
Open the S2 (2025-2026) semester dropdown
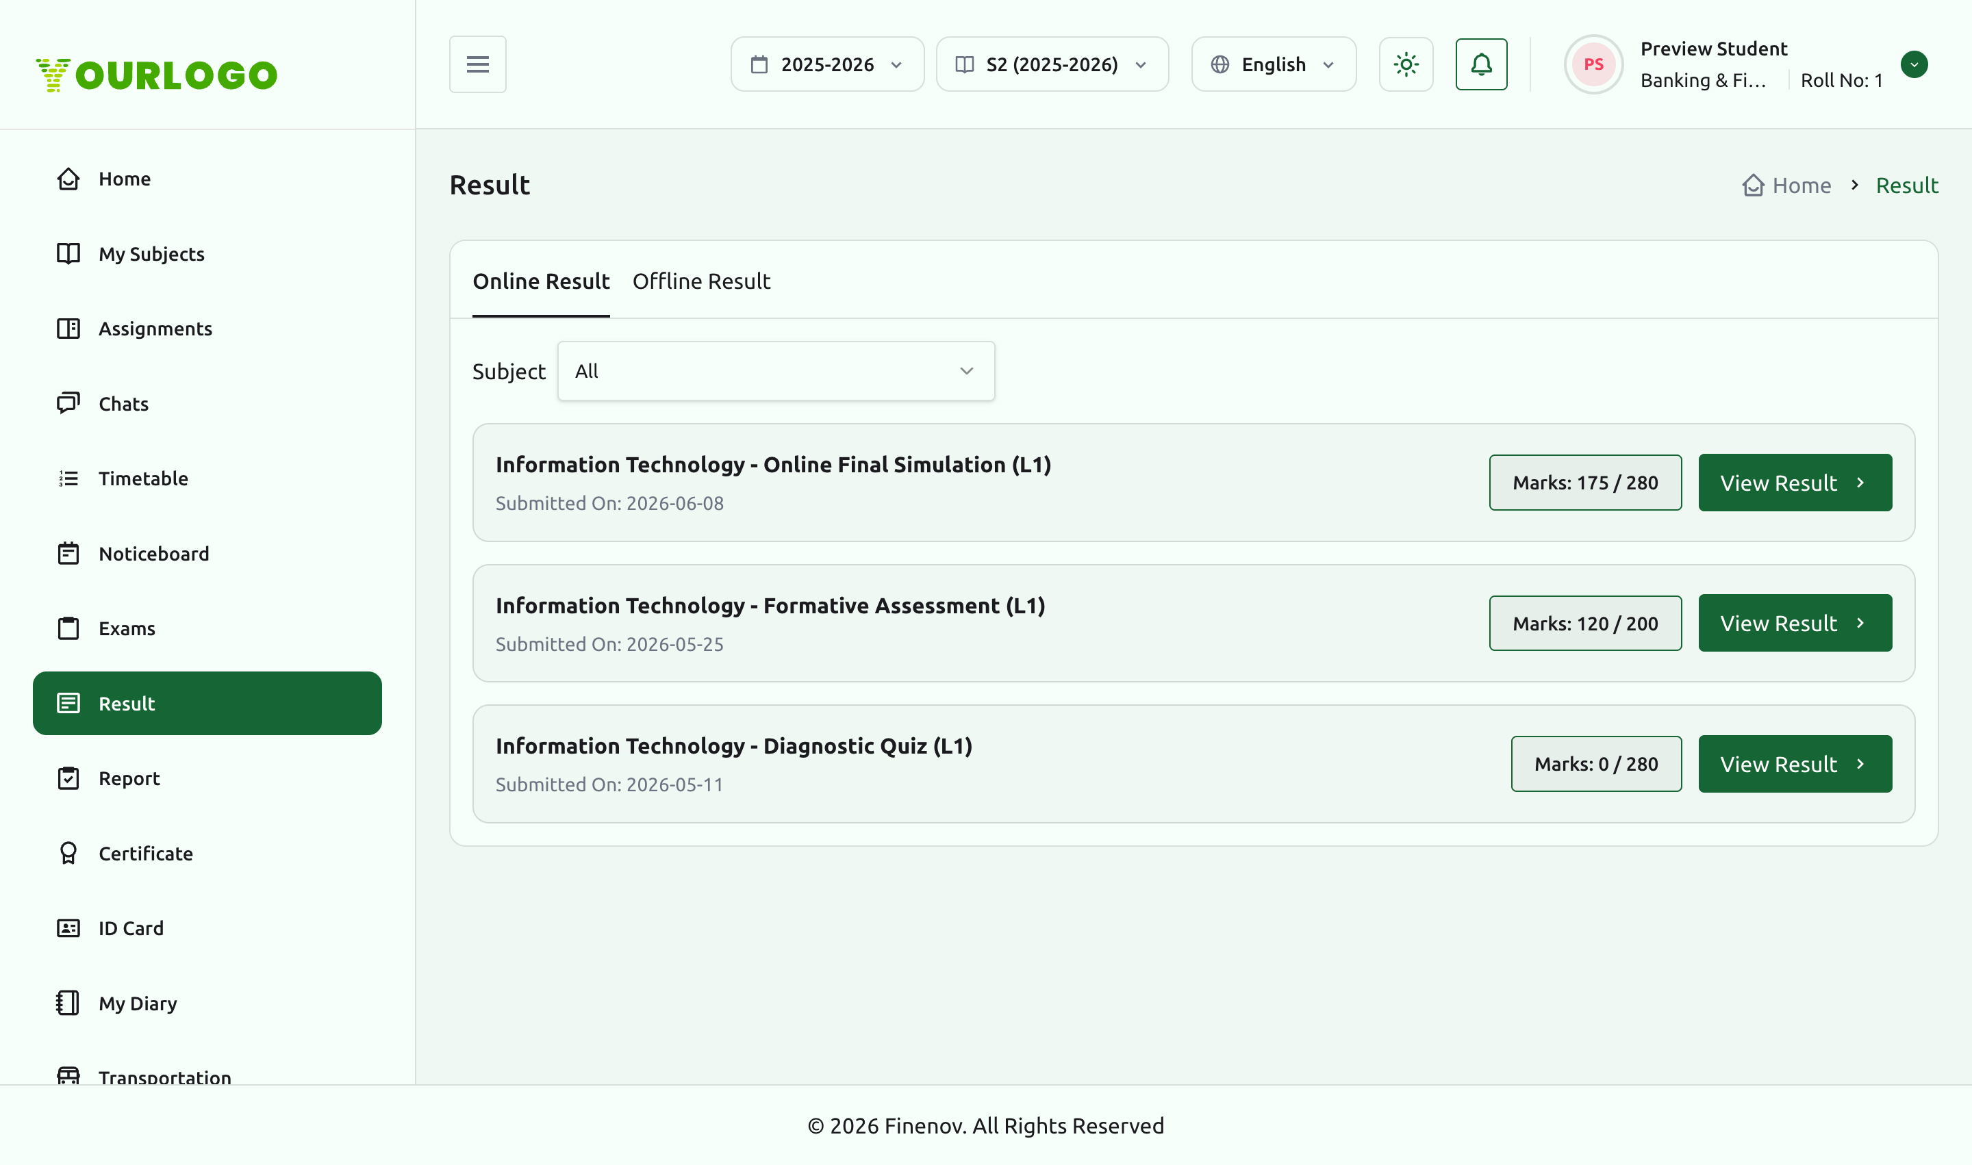(x=1052, y=64)
